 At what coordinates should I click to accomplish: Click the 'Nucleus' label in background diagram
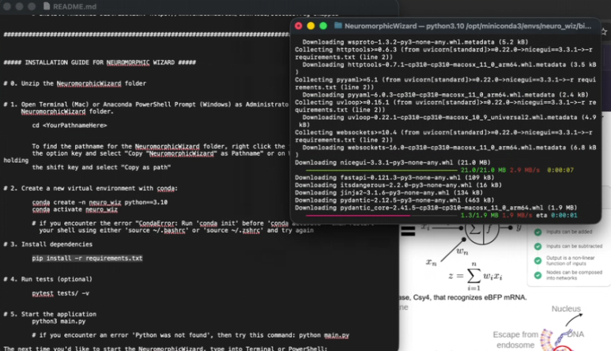(566, 309)
